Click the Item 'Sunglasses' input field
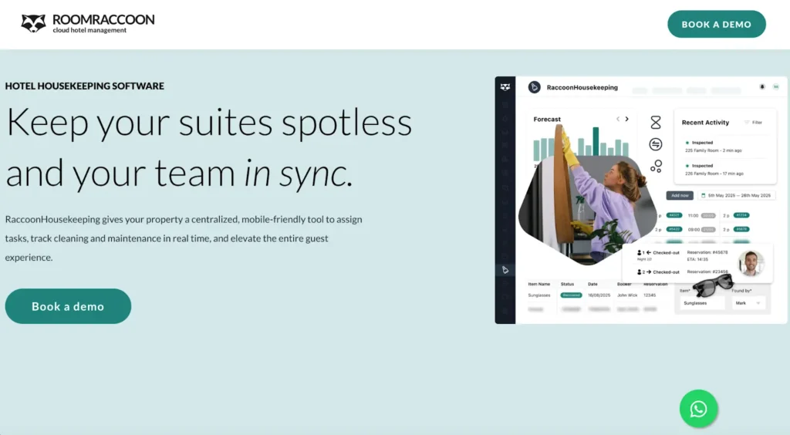Screen dimensions: 790x435 tap(701, 303)
